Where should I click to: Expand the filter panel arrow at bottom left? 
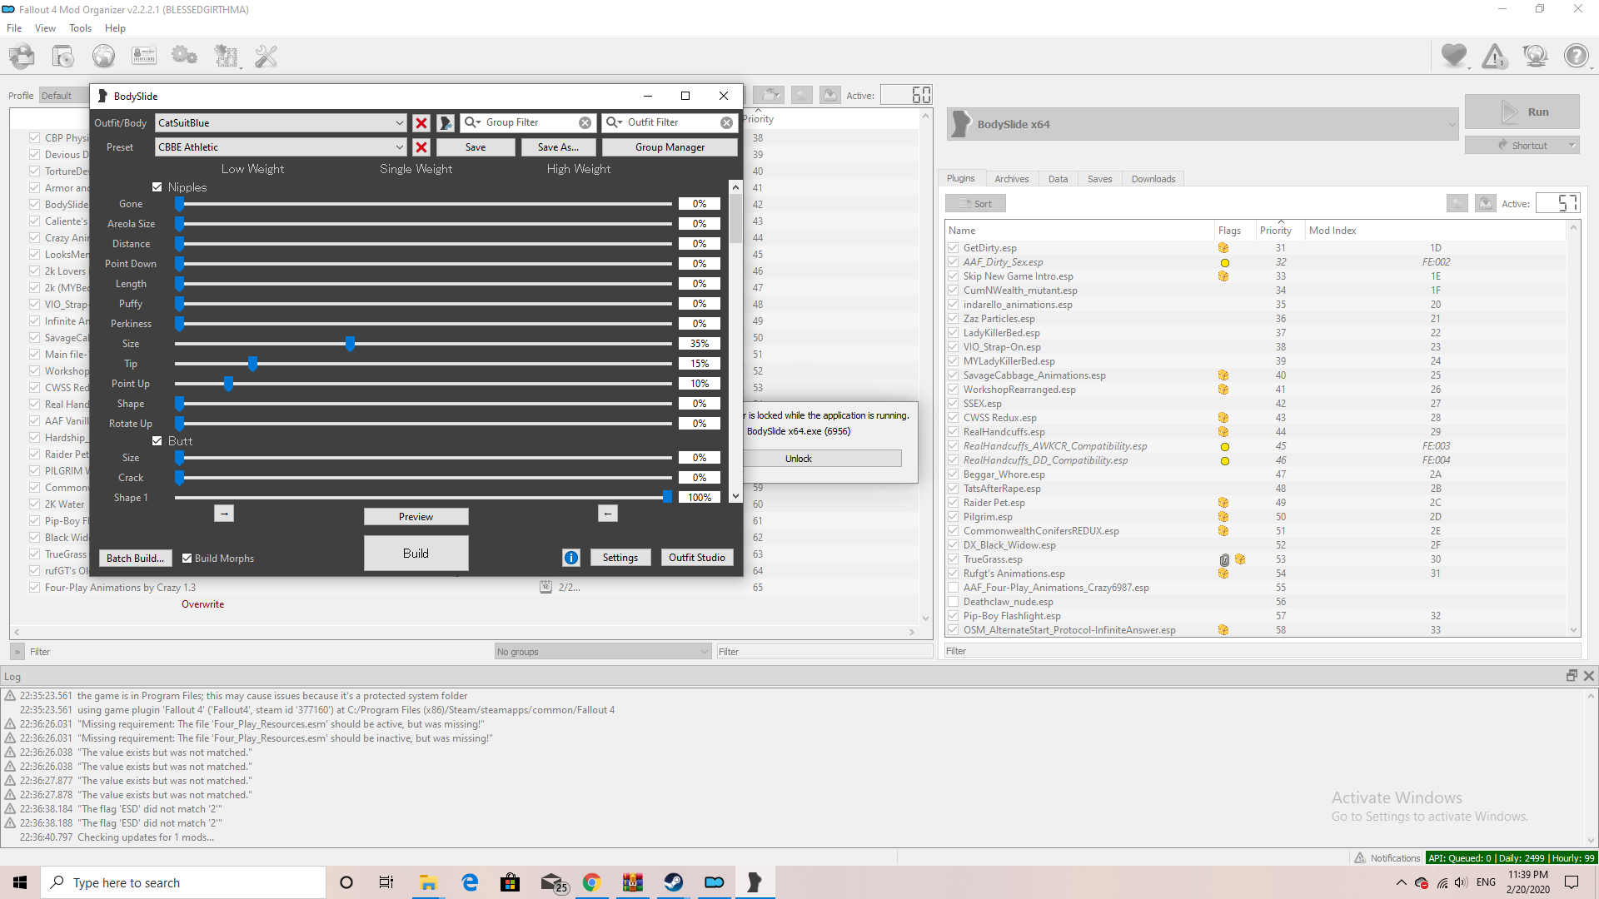coord(17,652)
